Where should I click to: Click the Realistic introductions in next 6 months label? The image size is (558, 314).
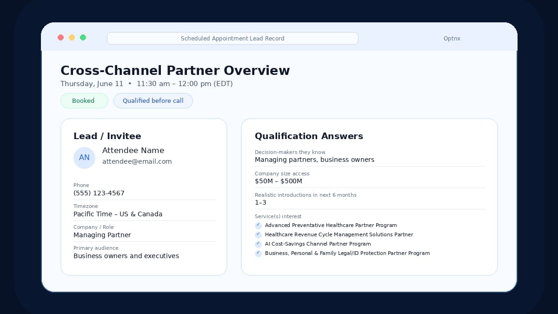pyautogui.click(x=306, y=195)
